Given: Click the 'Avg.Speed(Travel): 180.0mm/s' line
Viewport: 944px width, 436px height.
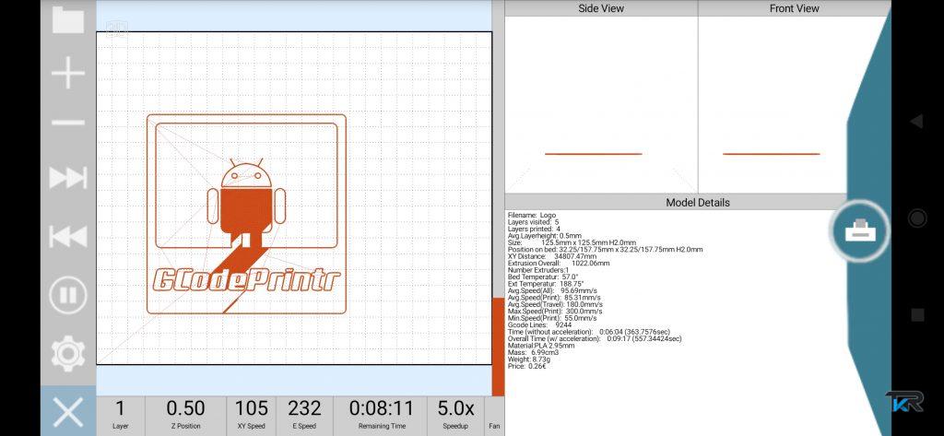Looking at the screenshot, I should 555,305.
